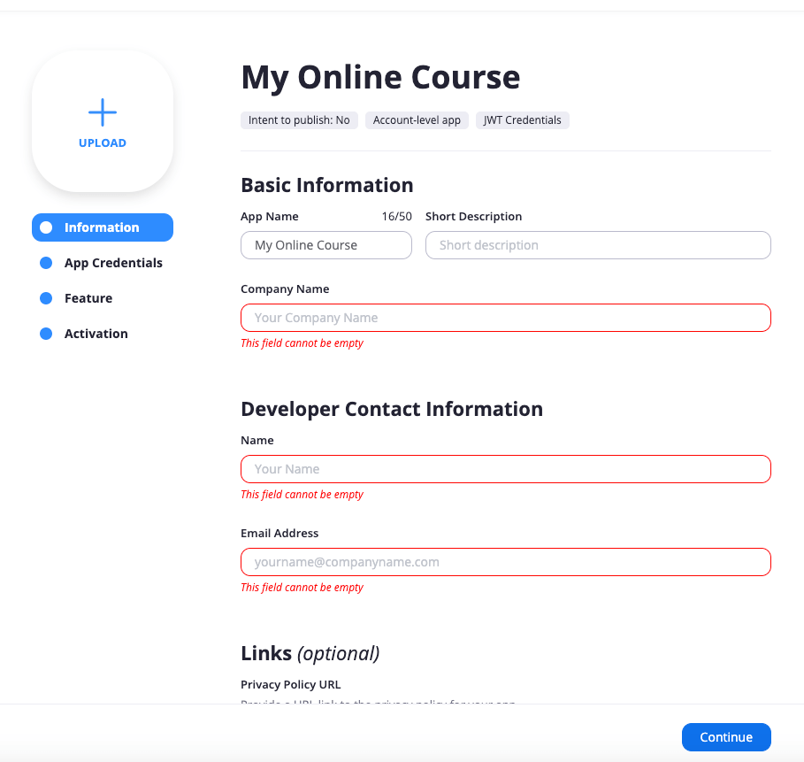
Task: Click the 'Intent to publish: No' tag
Action: click(299, 120)
